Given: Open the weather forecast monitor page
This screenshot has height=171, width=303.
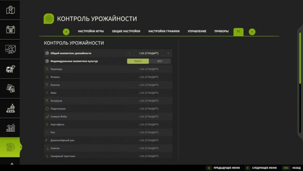Looking at the screenshot, I should (x=10, y=49).
